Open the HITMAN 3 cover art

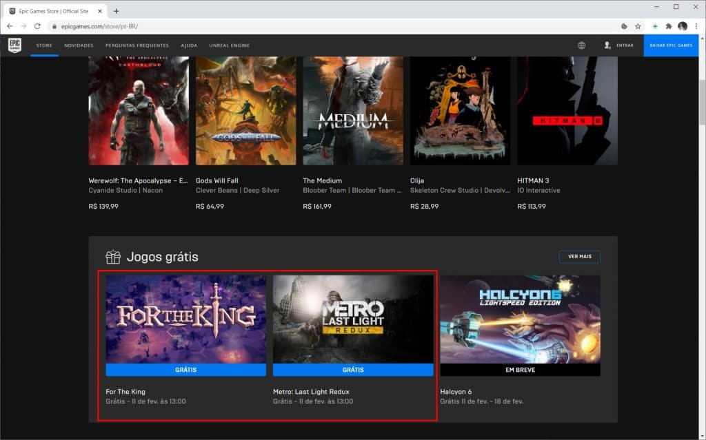pos(567,111)
